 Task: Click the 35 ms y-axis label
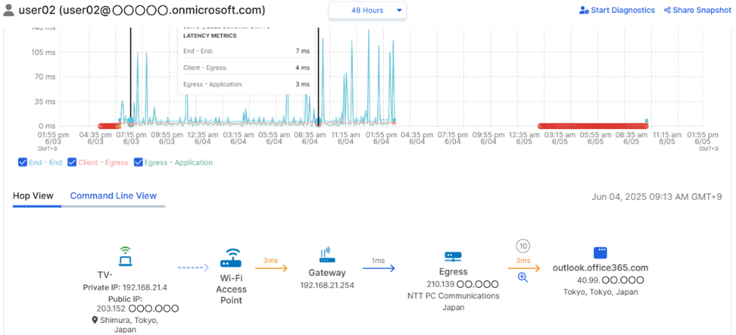tap(45, 101)
